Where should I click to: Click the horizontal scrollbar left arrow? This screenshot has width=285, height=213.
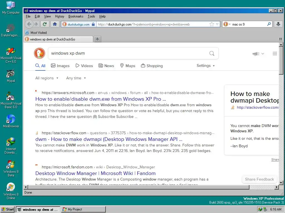coord(26,187)
